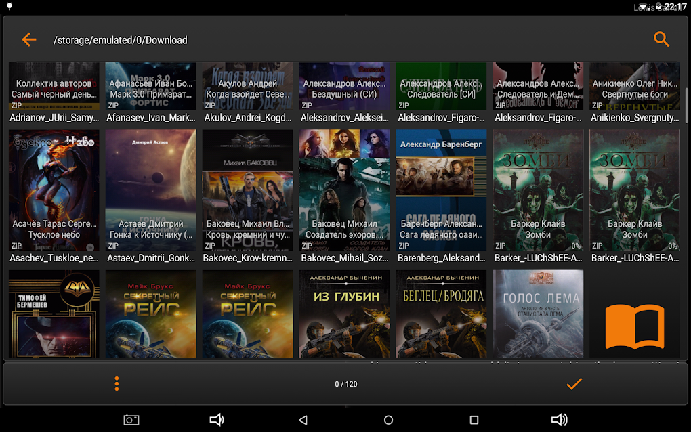Tap the 'Секретный рейс' cover thumbnail
Screen dimensions: 691x432
pos(150,314)
